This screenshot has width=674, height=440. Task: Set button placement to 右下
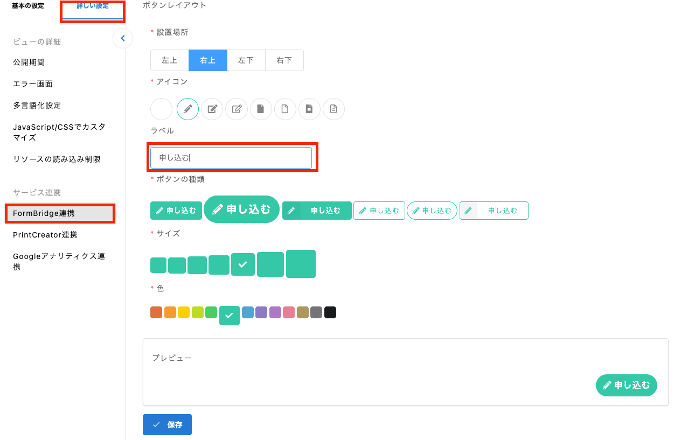284,60
